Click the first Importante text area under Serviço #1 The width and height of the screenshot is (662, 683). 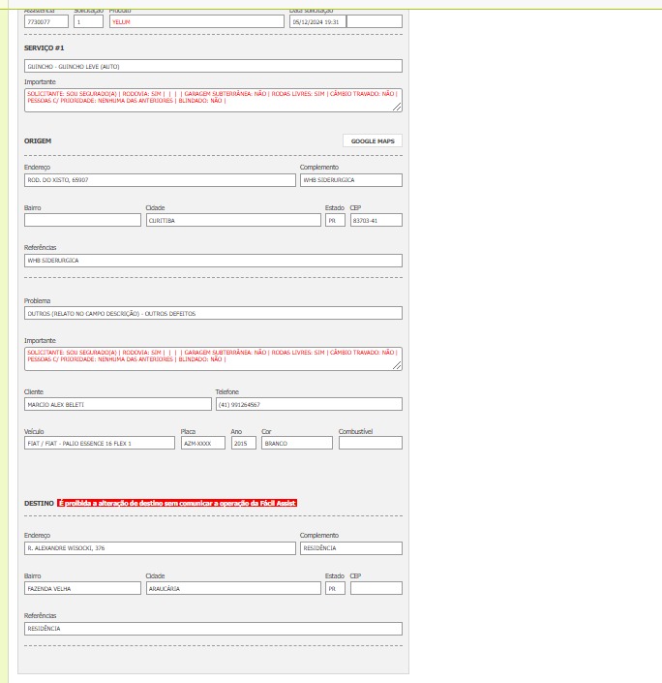(213, 100)
